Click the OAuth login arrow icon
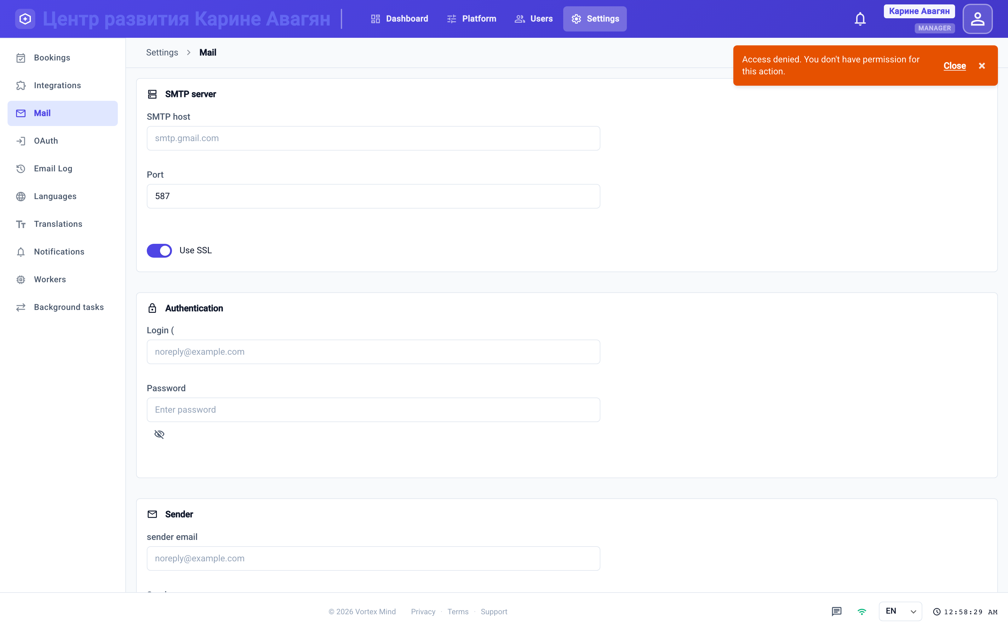 coord(21,141)
